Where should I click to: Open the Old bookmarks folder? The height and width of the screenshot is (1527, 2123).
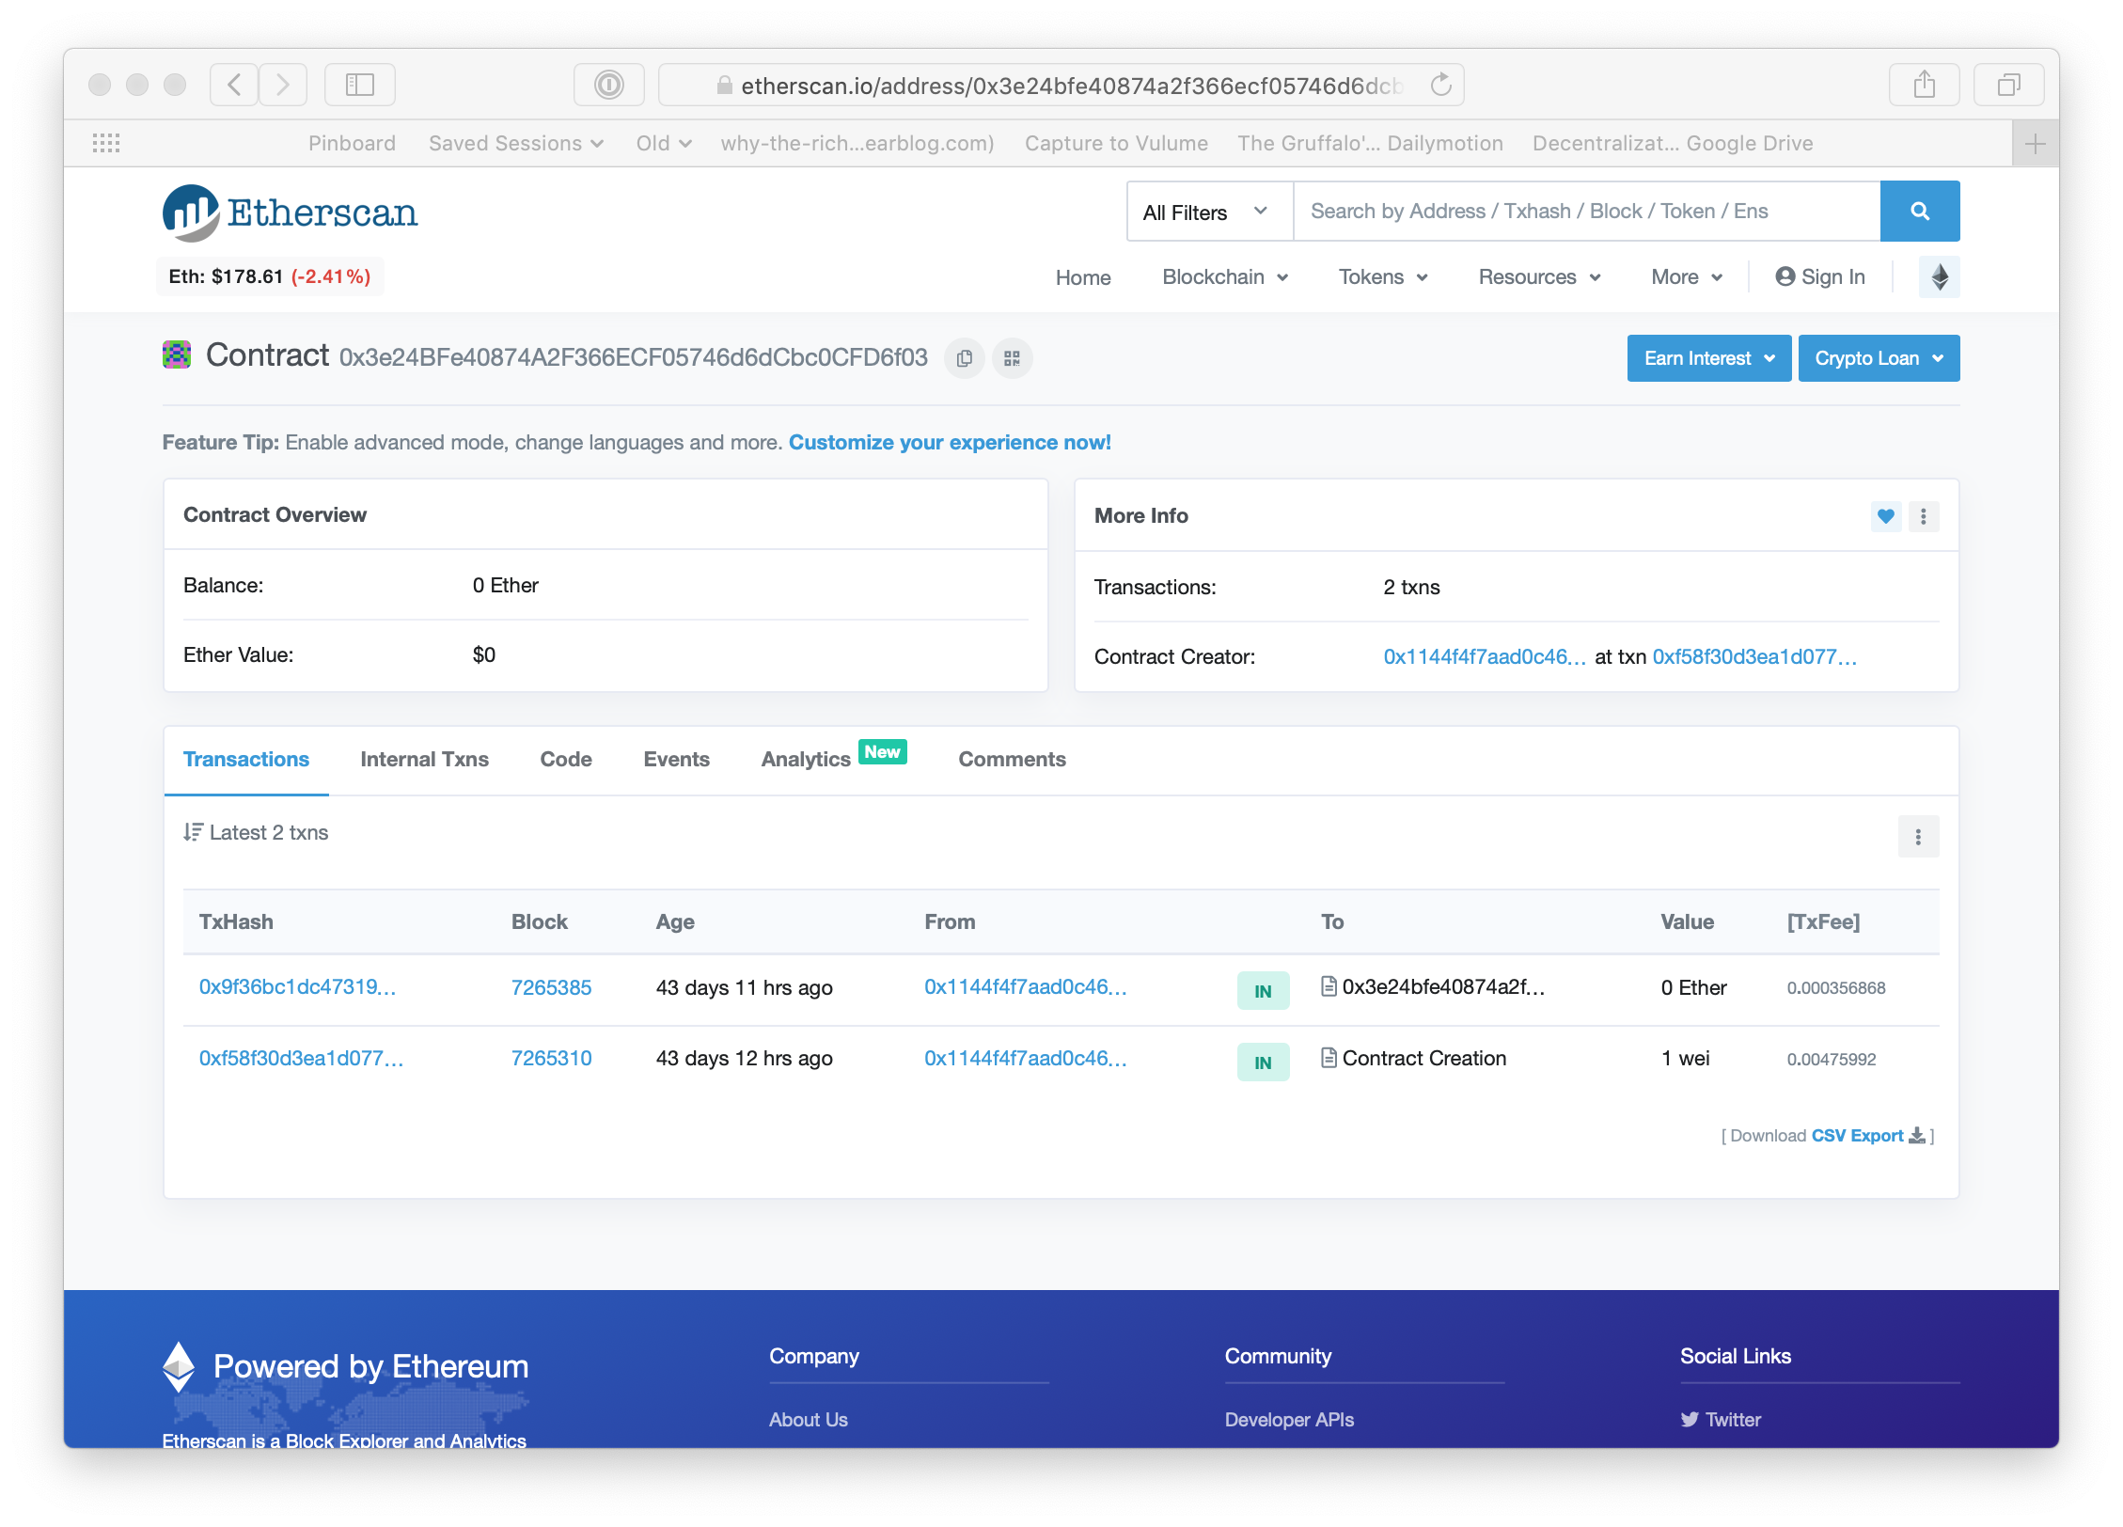point(664,143)
